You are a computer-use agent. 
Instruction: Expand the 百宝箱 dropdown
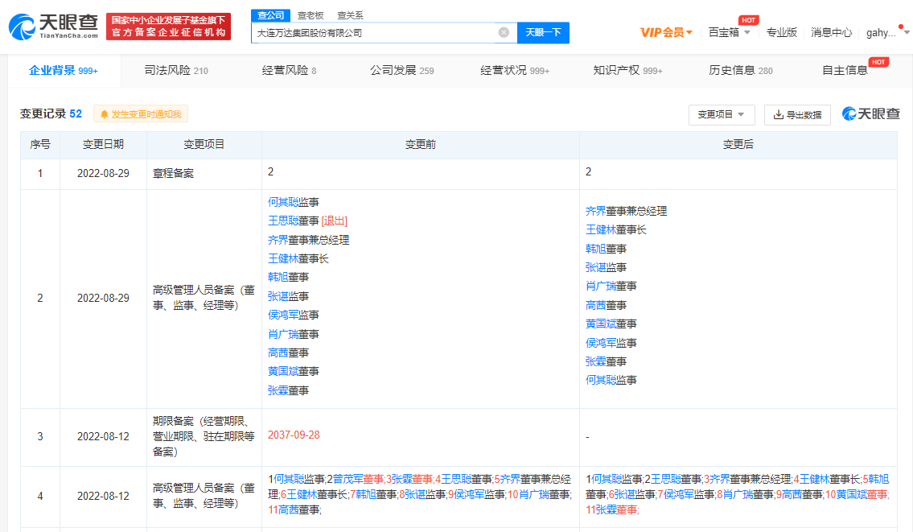729,33
